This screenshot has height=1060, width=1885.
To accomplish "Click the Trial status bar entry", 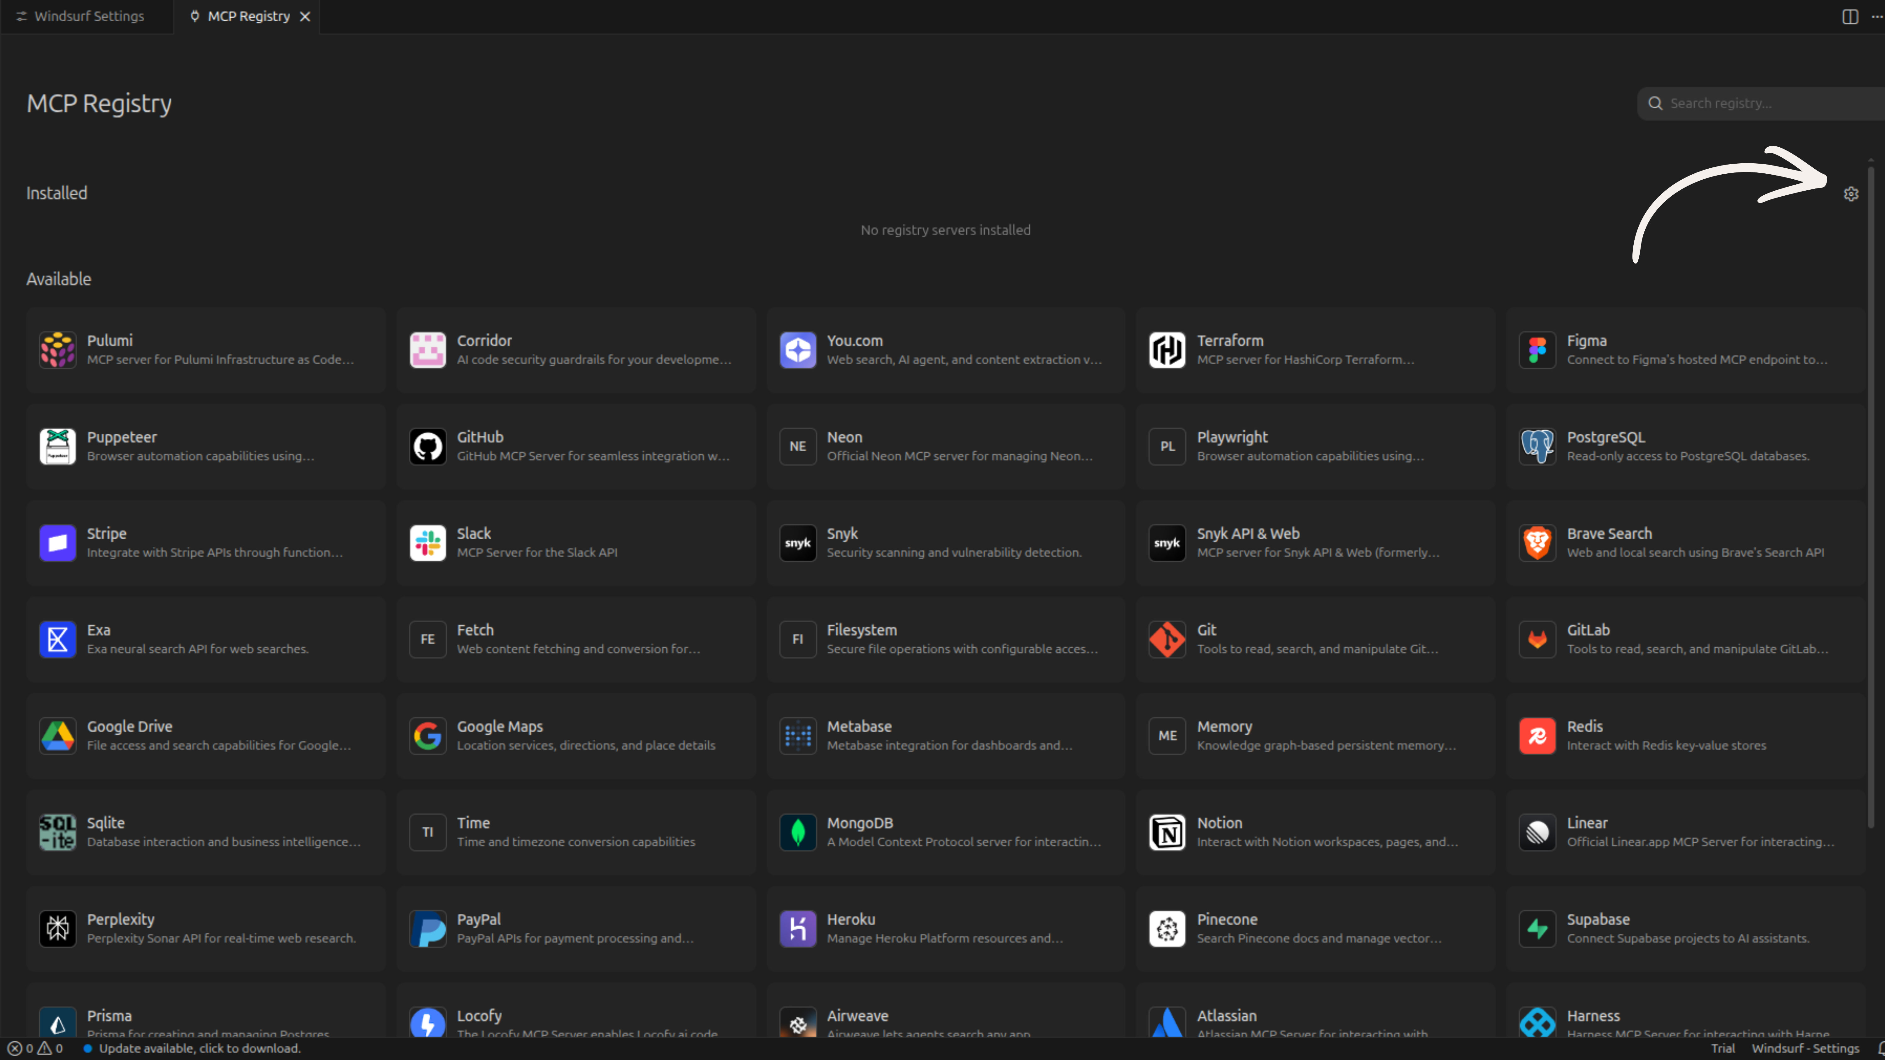I will click(x=1723, y=1048).
